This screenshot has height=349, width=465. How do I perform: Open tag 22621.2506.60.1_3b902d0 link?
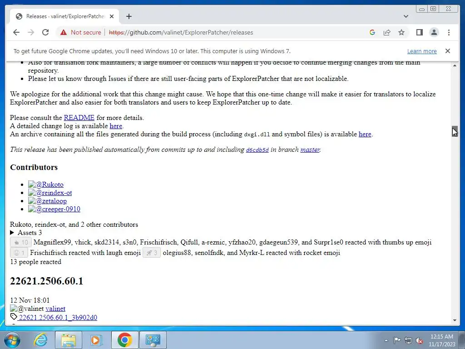point(58,318)
